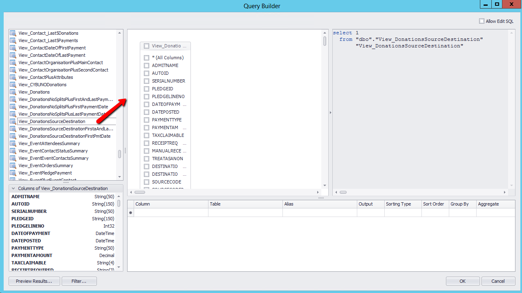Check the View_Donatio table header checkbox
The height and width of the screenshot is (293, 522).
point(146,46)
